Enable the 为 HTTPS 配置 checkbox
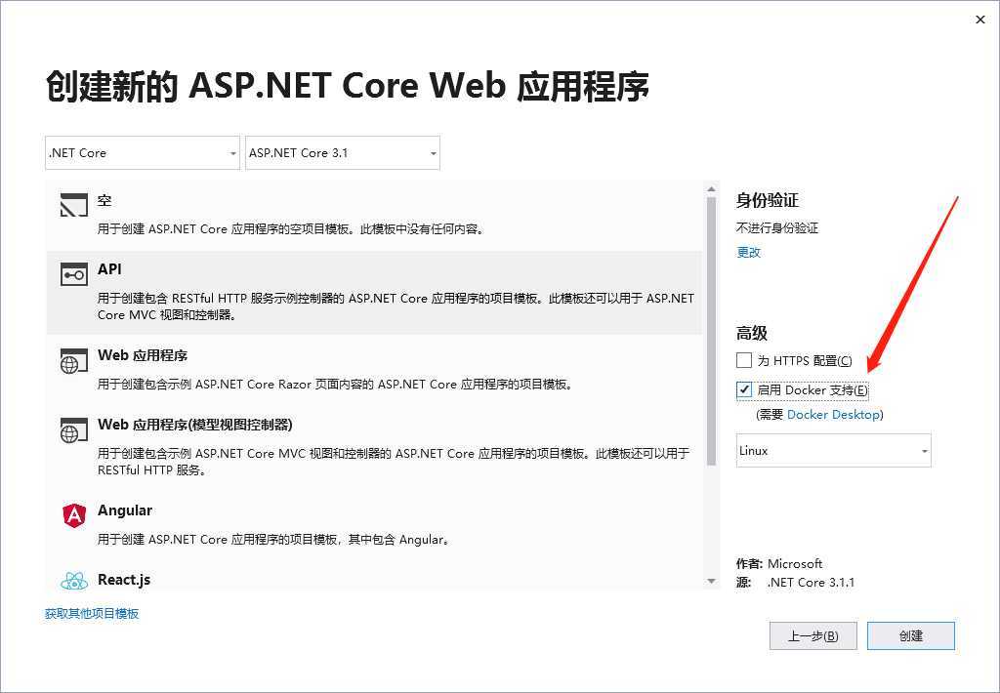Viewport: 1000px width, 693px height. (743, 360)
